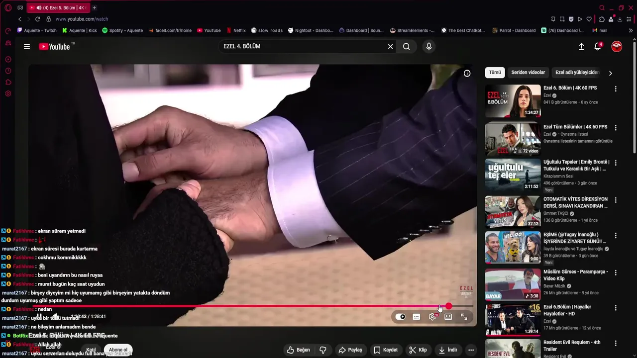Share the video with Paylaş

350,350
